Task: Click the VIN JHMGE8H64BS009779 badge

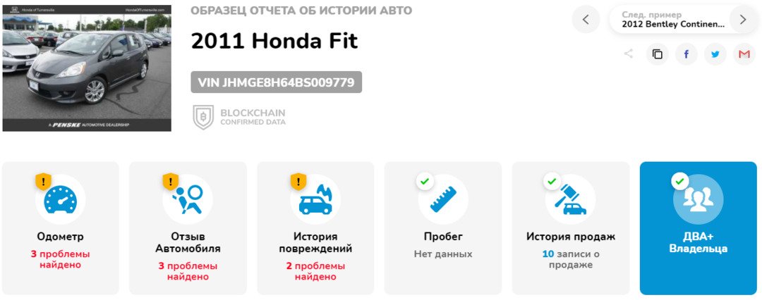Action: (276, 82)
